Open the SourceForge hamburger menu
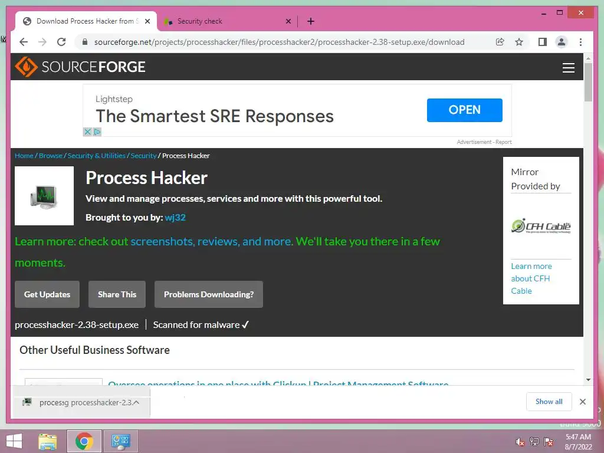This screenshot has height=453, width=604. click(x=568, y=67)
